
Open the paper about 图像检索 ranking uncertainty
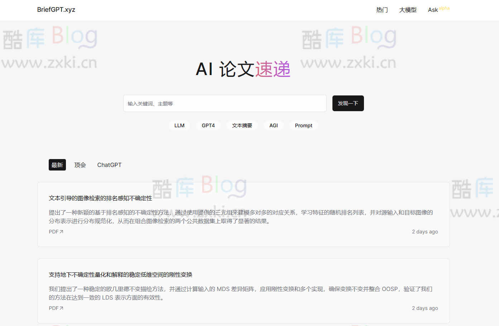(x=101, y=198)
